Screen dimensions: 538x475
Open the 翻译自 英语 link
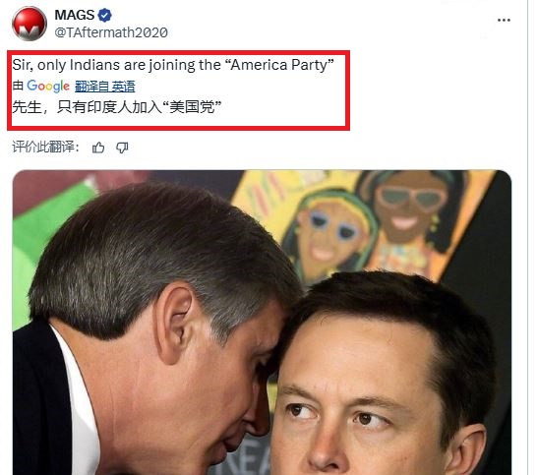click(x=104, y=87)
